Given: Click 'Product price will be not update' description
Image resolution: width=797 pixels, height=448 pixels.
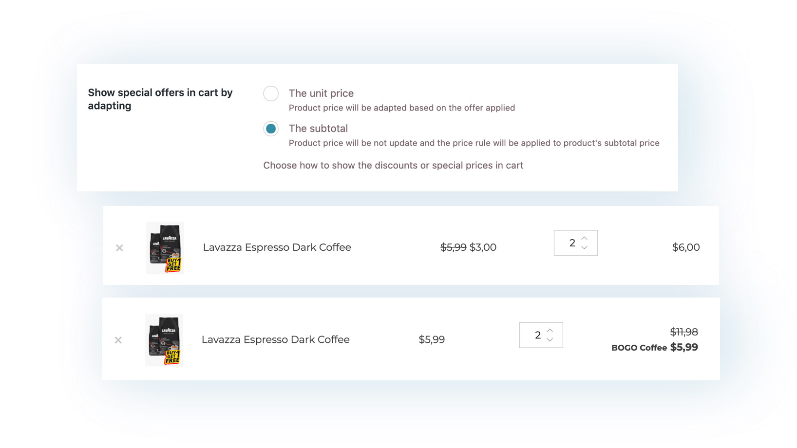Looking at the screenshot, I should [x=474, y=143].
